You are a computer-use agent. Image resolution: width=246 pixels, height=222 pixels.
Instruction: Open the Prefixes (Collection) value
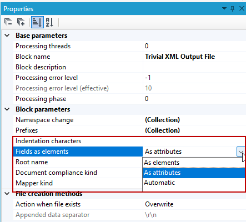pos(162,130)
